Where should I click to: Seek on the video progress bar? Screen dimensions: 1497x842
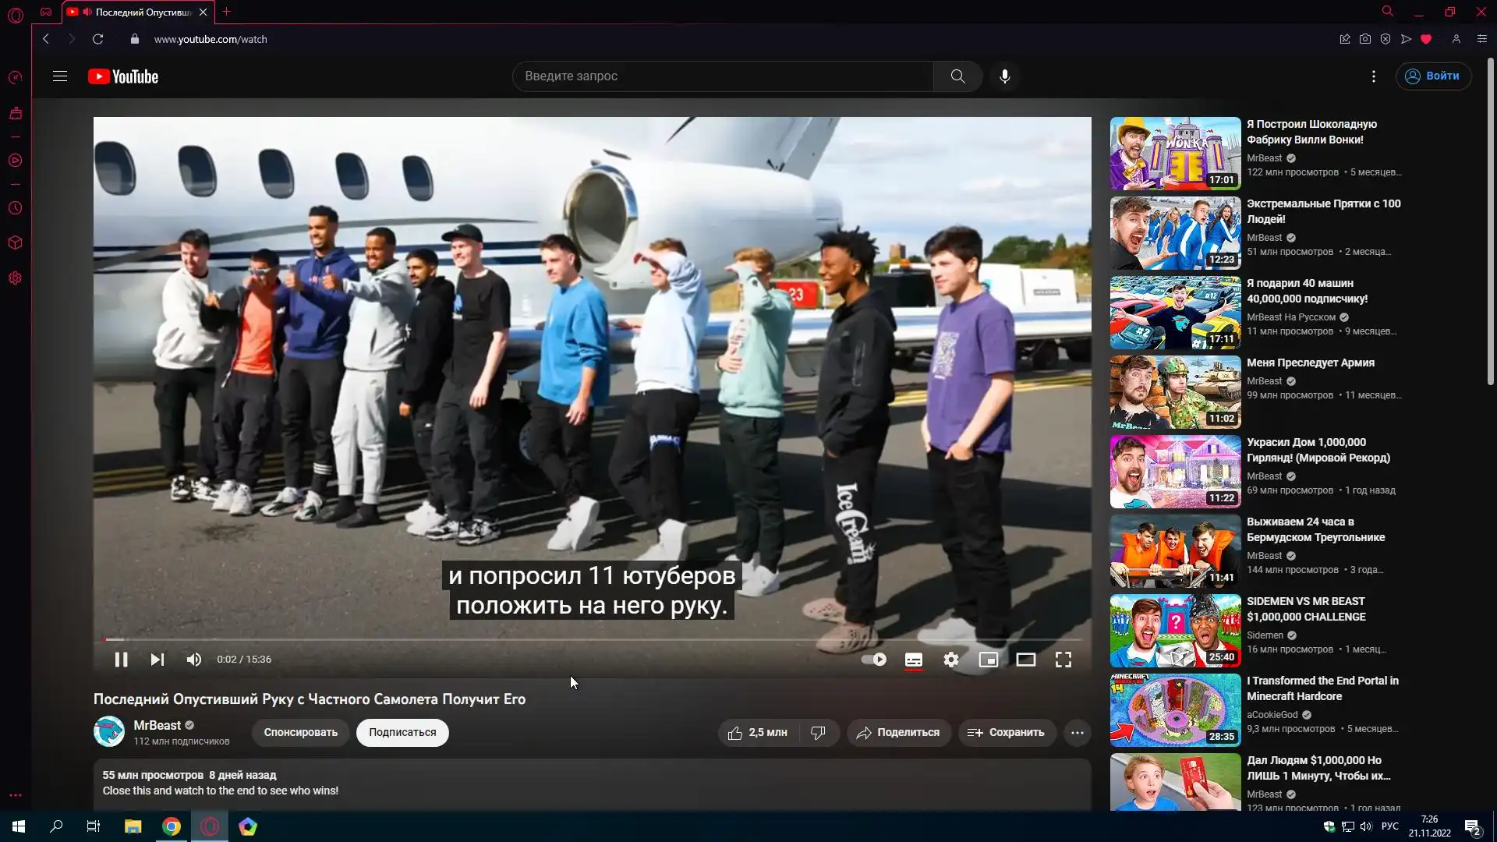pyautogui.click(x=593, y=639)
